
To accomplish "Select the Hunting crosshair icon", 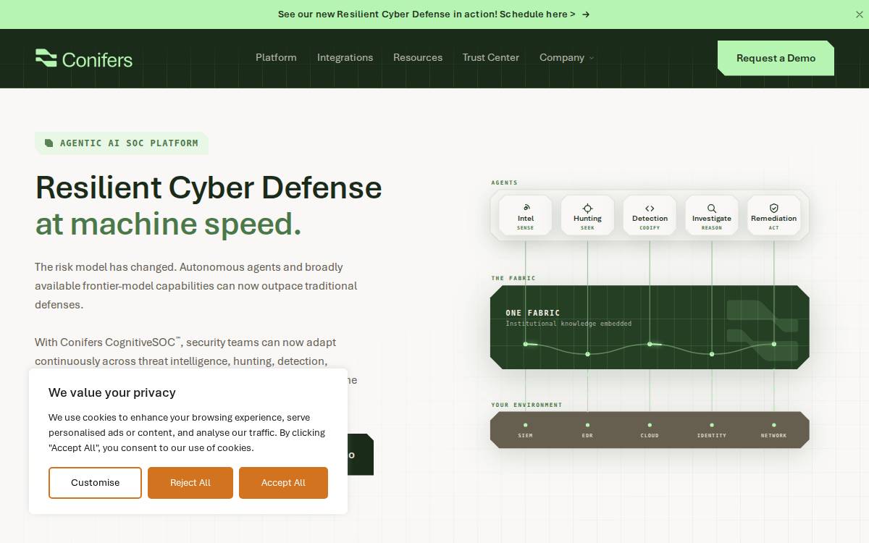I will point(587,208).
